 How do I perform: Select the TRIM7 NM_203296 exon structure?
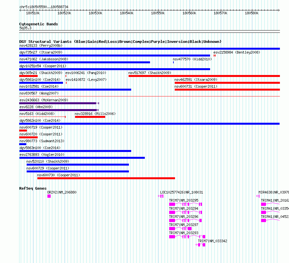click(x=185, y=220)
